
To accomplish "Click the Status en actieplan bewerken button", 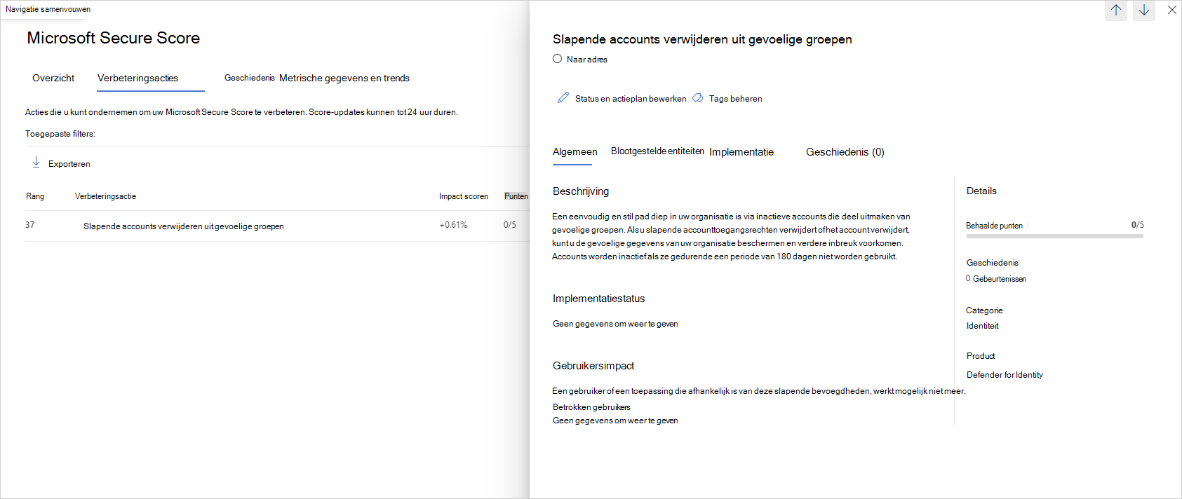I will click(622, 99).
